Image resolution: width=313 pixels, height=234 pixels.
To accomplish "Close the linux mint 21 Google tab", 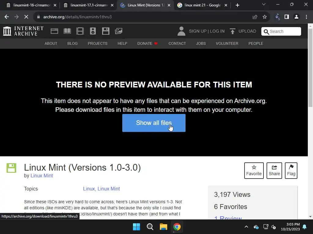I will point(226,5).
